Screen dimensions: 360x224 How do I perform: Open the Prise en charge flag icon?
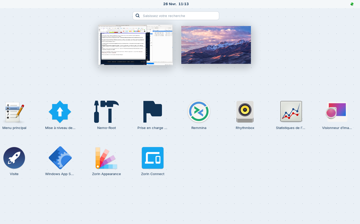pos(152,112)
